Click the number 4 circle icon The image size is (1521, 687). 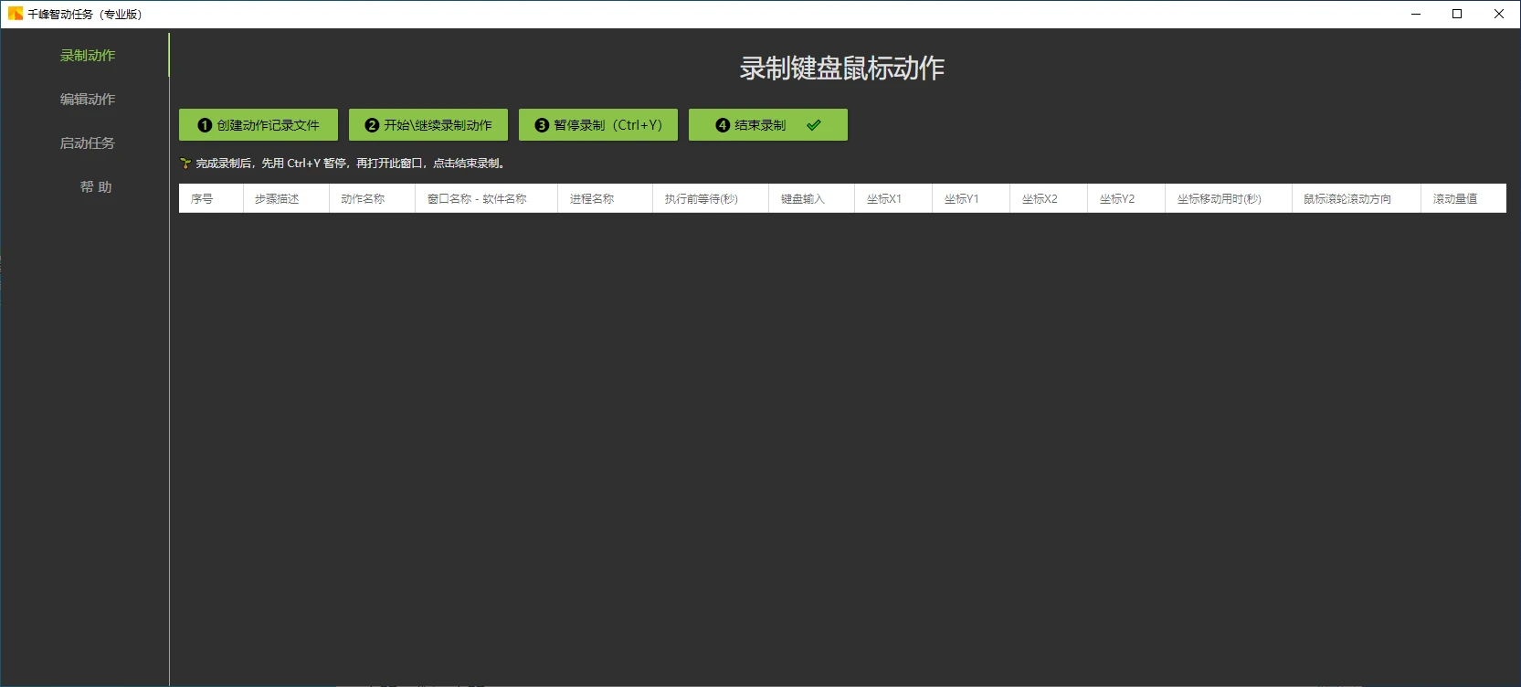tap(723, 125)
